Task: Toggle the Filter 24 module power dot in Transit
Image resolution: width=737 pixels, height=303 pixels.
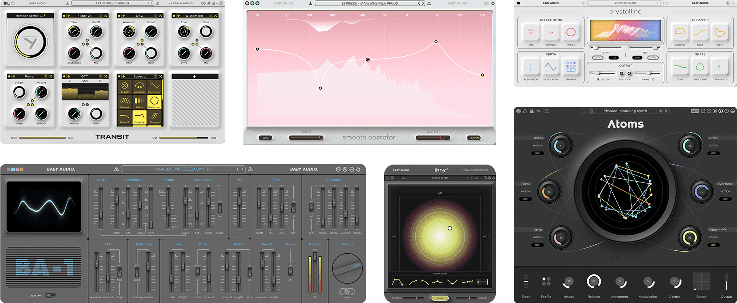Action: click(64, 16)
